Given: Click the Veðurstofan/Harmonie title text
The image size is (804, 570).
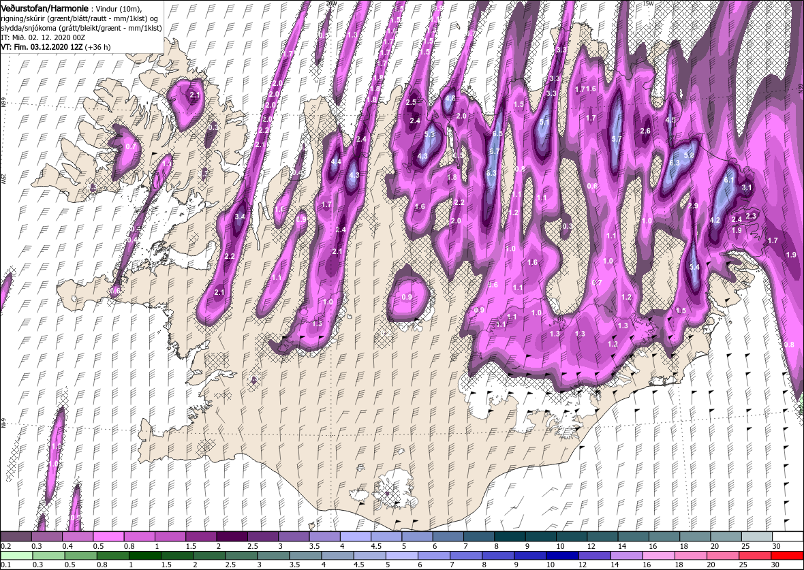Looking at the screenshot, I should (x=44, y=9).
